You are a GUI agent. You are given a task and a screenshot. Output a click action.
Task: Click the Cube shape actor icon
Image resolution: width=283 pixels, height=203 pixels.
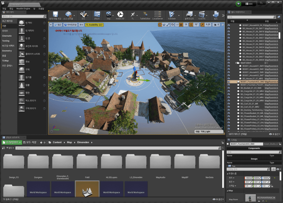22,61
